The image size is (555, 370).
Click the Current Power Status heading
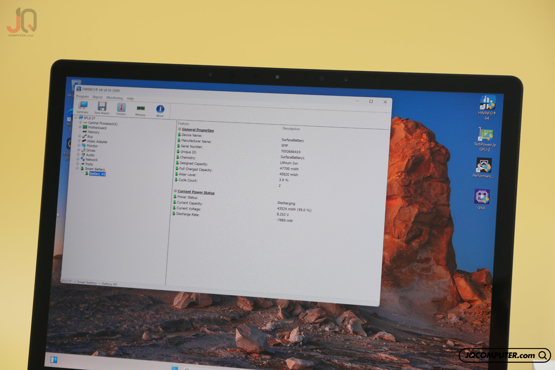pyautogui.click(x=196, y=192)
